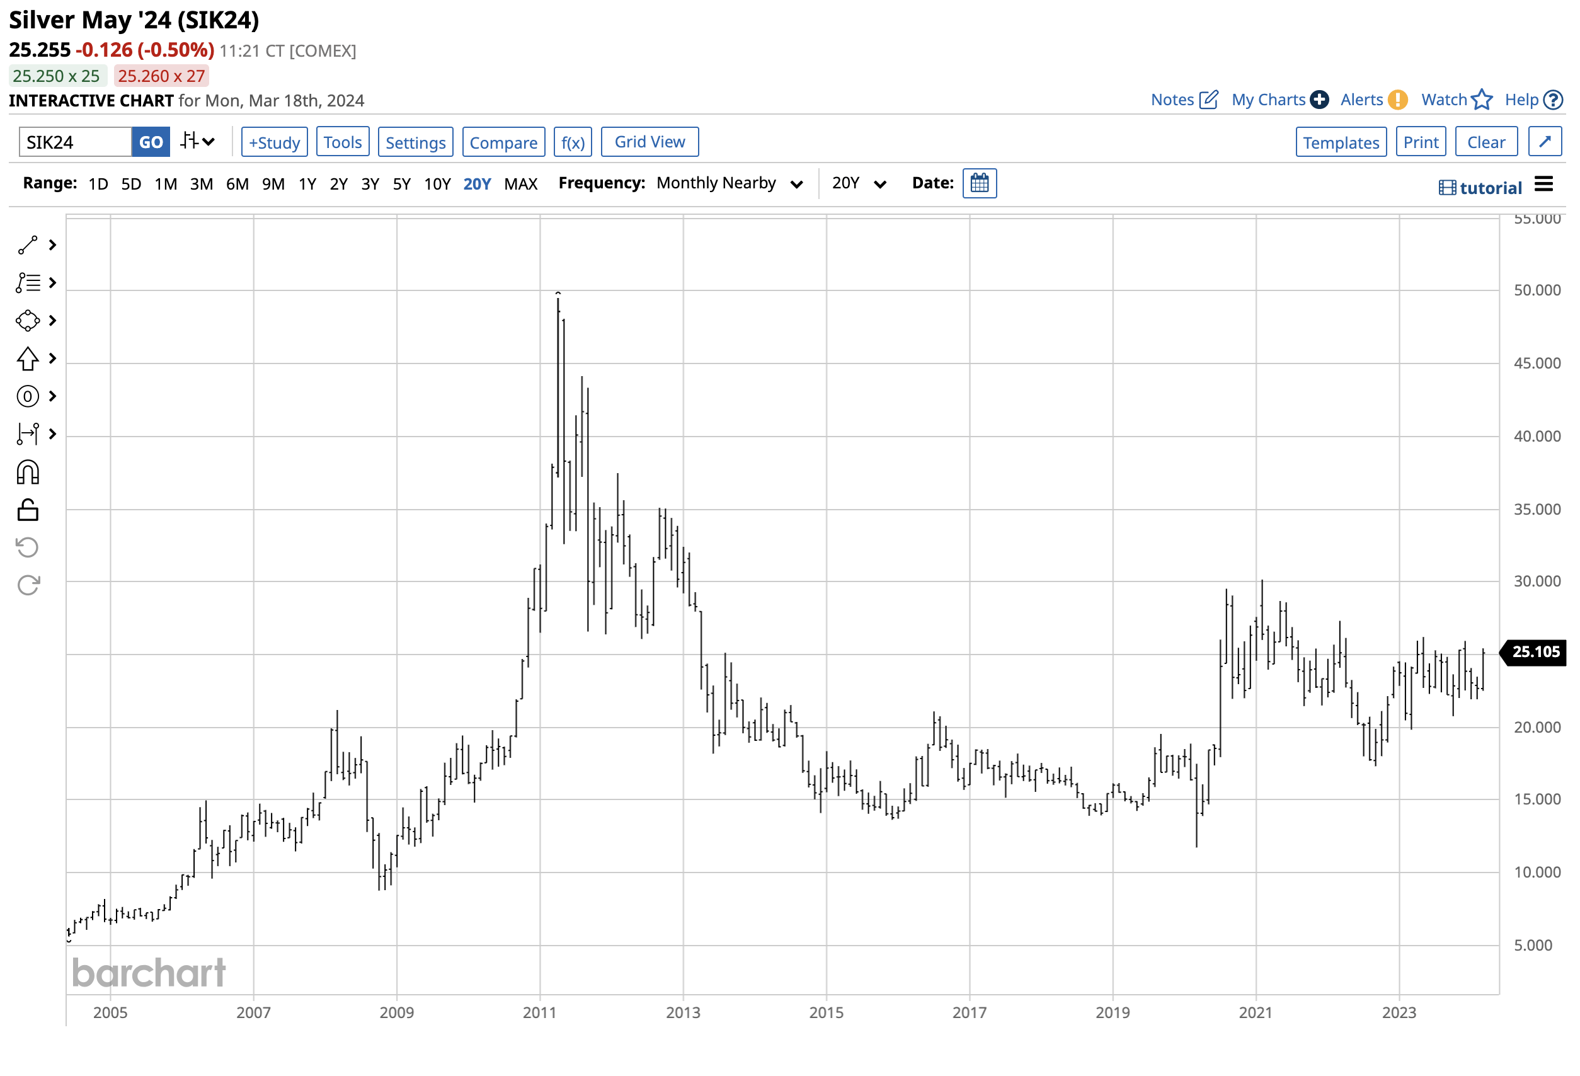Click the +Study button
Image resolution: width=1580 pixels, height=1076 pixels.
pyautogui.click(x=274, y=142)
